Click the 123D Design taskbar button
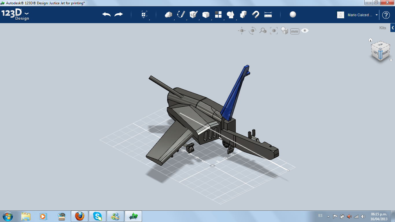The width and height of the screenshot is (395, 222). click(133, 216)
